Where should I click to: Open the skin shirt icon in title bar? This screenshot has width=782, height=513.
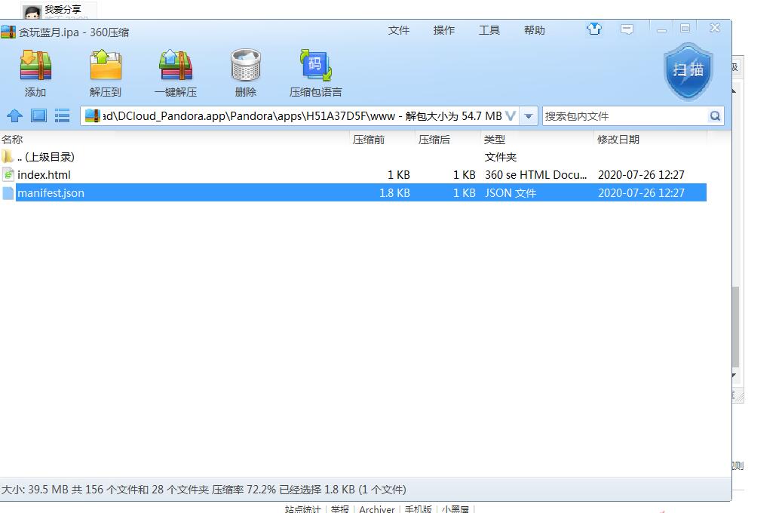(x=594, y=29)
